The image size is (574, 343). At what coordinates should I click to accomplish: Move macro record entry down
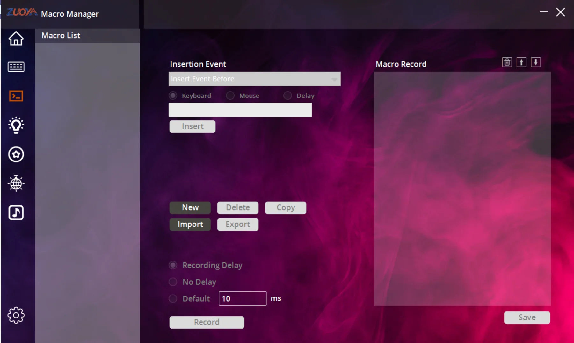click(x=536, y=62)
